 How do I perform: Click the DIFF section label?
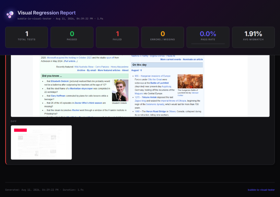tap(14, 121)
